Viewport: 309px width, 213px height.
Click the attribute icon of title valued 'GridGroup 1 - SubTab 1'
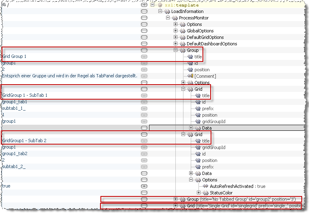point(198,96)
